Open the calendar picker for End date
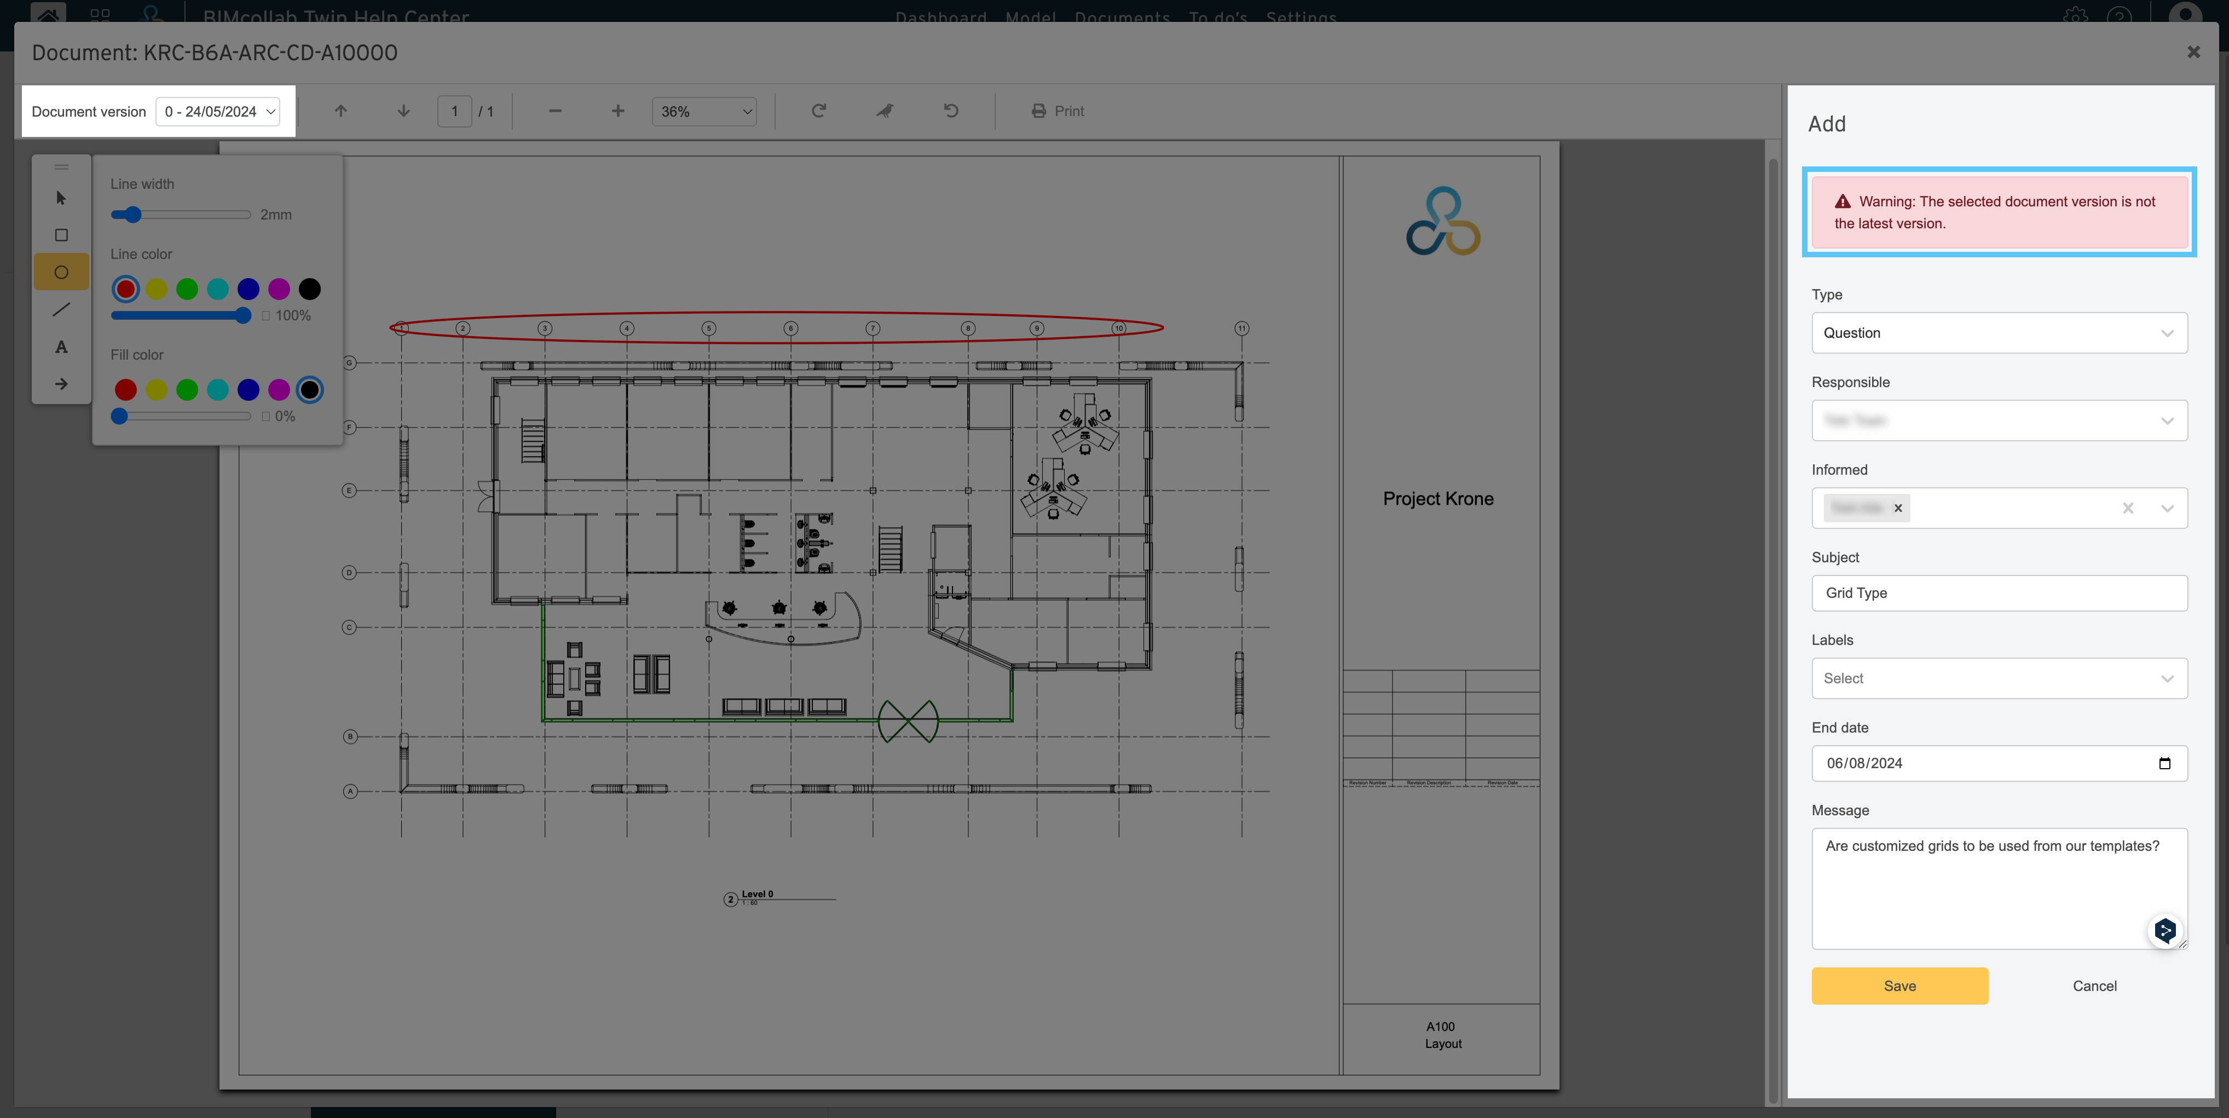 2165,763
